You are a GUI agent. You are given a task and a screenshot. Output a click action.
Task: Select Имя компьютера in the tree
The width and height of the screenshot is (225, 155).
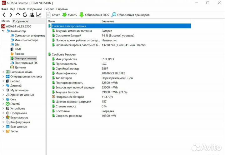pos(24,40)
